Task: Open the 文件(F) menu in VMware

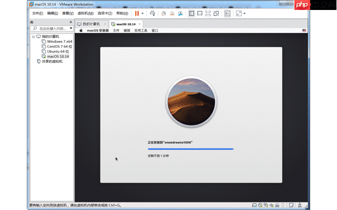Action: coord(37,13)
